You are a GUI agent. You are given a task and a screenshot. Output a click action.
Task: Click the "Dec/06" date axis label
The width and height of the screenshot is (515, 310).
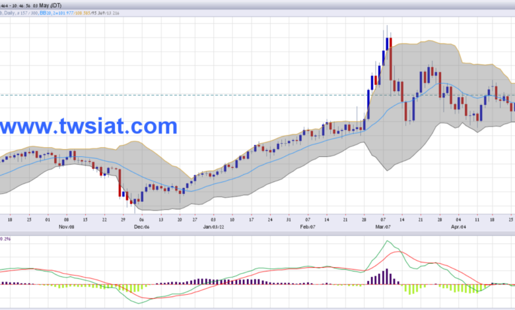pos(142,227)
